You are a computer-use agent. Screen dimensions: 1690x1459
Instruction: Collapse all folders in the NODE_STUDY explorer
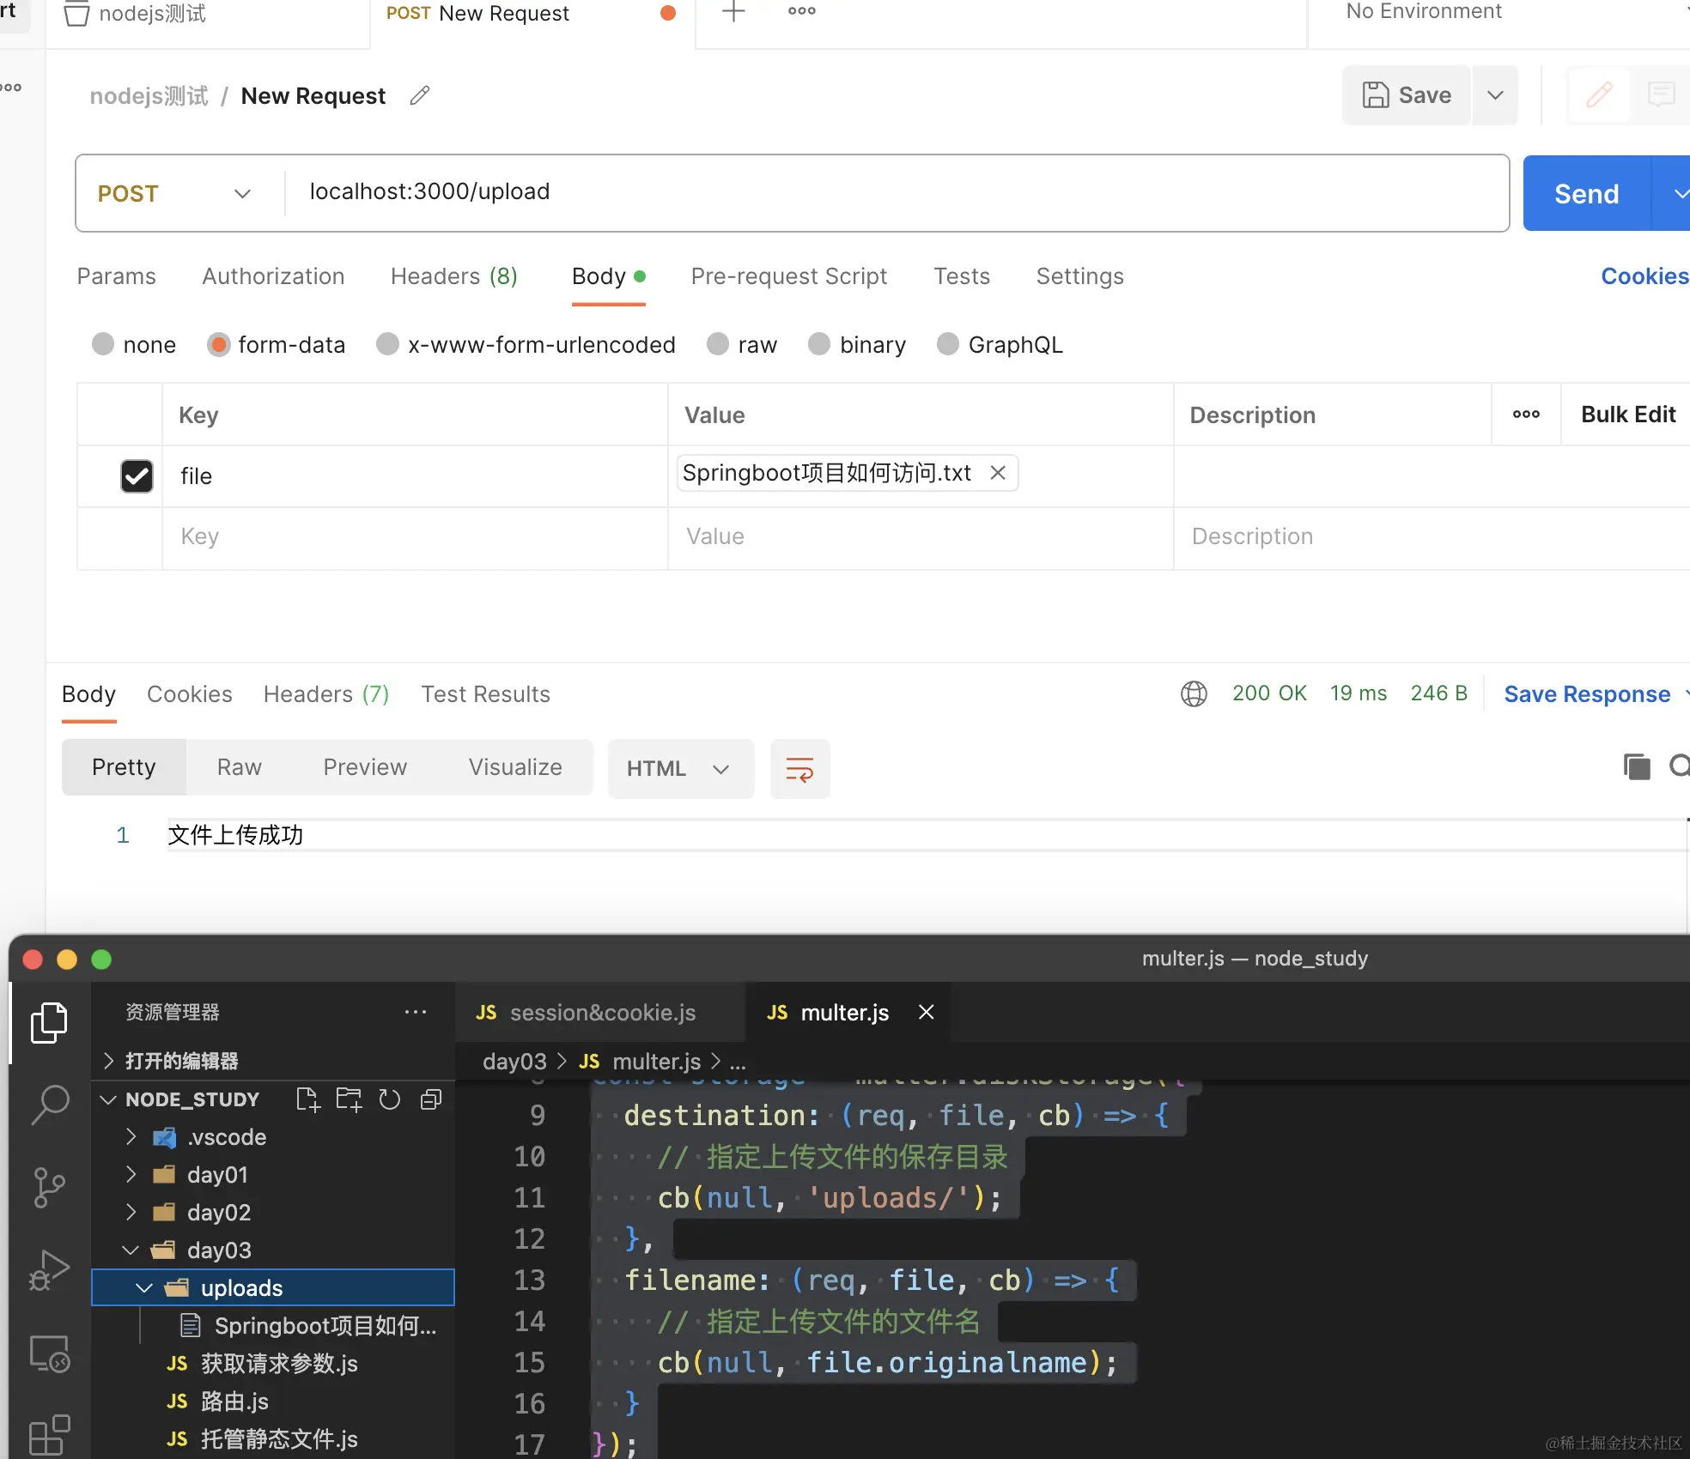tap(431, 1099)
